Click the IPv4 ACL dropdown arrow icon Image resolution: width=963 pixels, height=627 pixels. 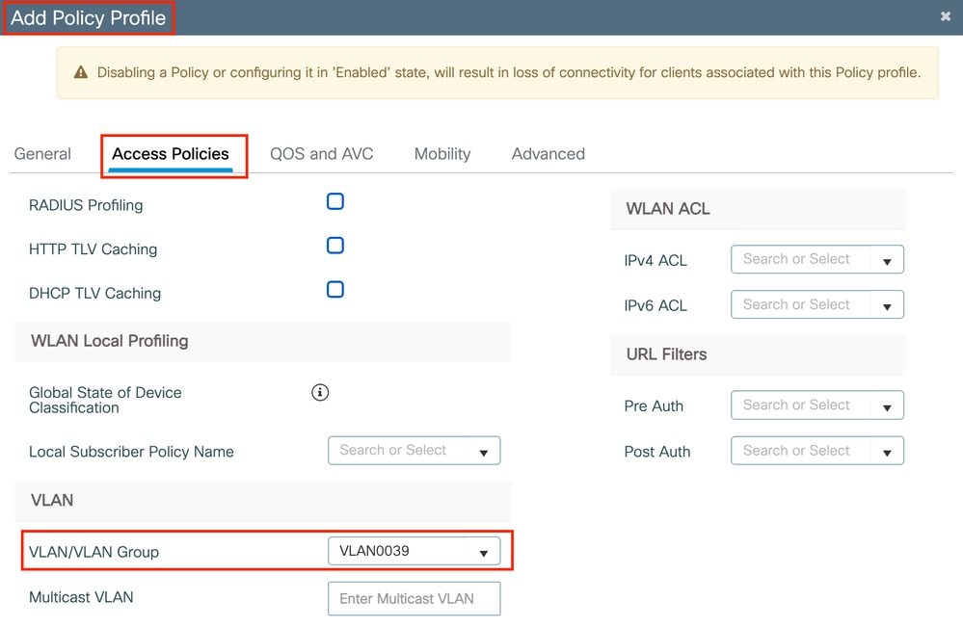(x=887, y=260)
